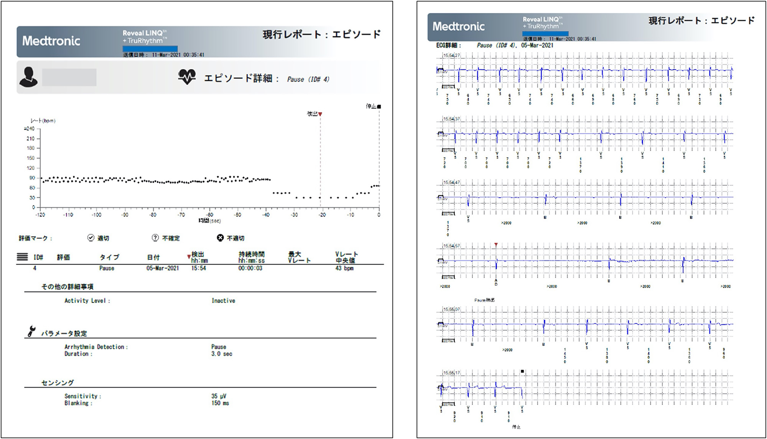Click the センシング section heading

58,382
